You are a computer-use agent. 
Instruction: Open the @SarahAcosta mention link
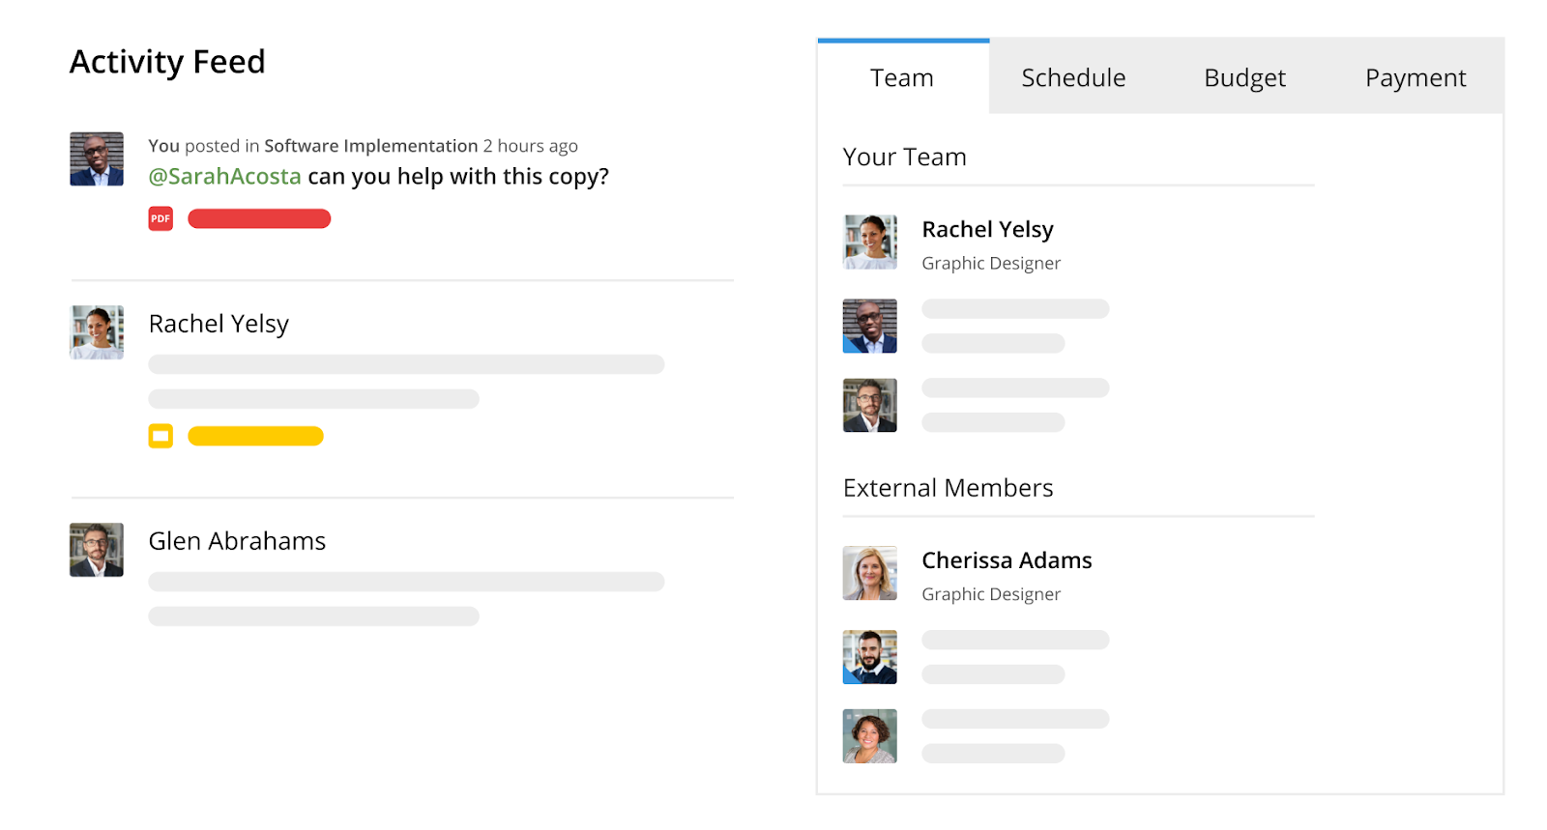coord(225,177)
